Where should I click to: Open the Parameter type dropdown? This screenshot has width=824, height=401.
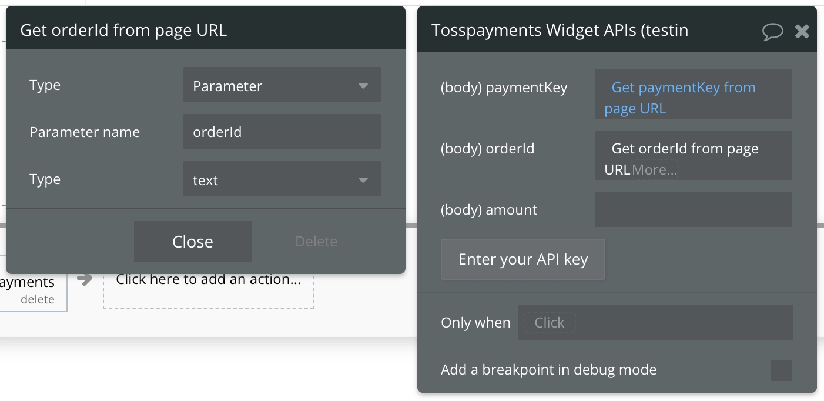point(282,85)
